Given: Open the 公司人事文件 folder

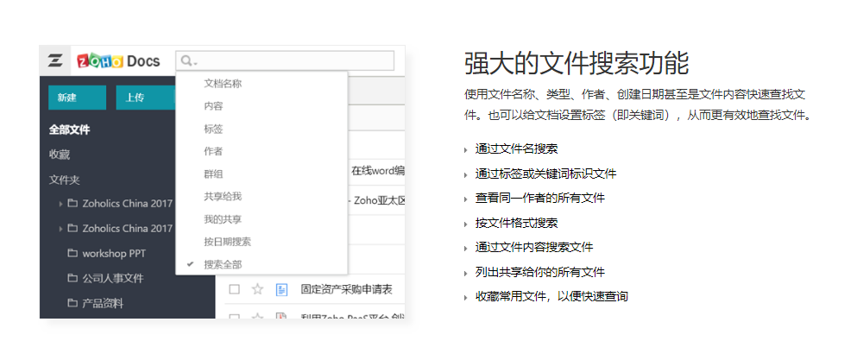Looking at the screenshot, I should [x=113, y=279].
